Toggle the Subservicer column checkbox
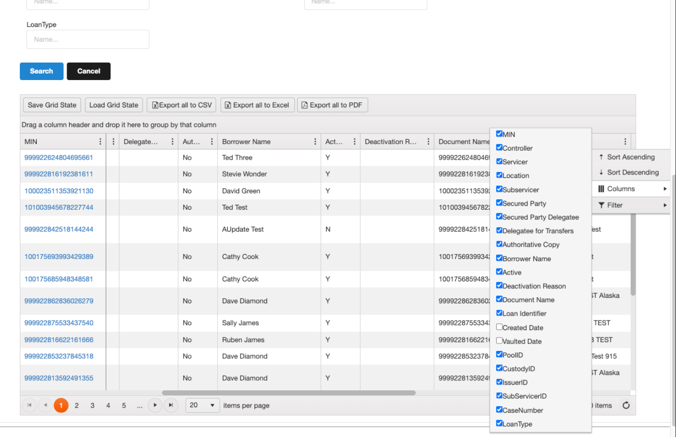Screen dimensions: 676x437 (x=500, y=189)
